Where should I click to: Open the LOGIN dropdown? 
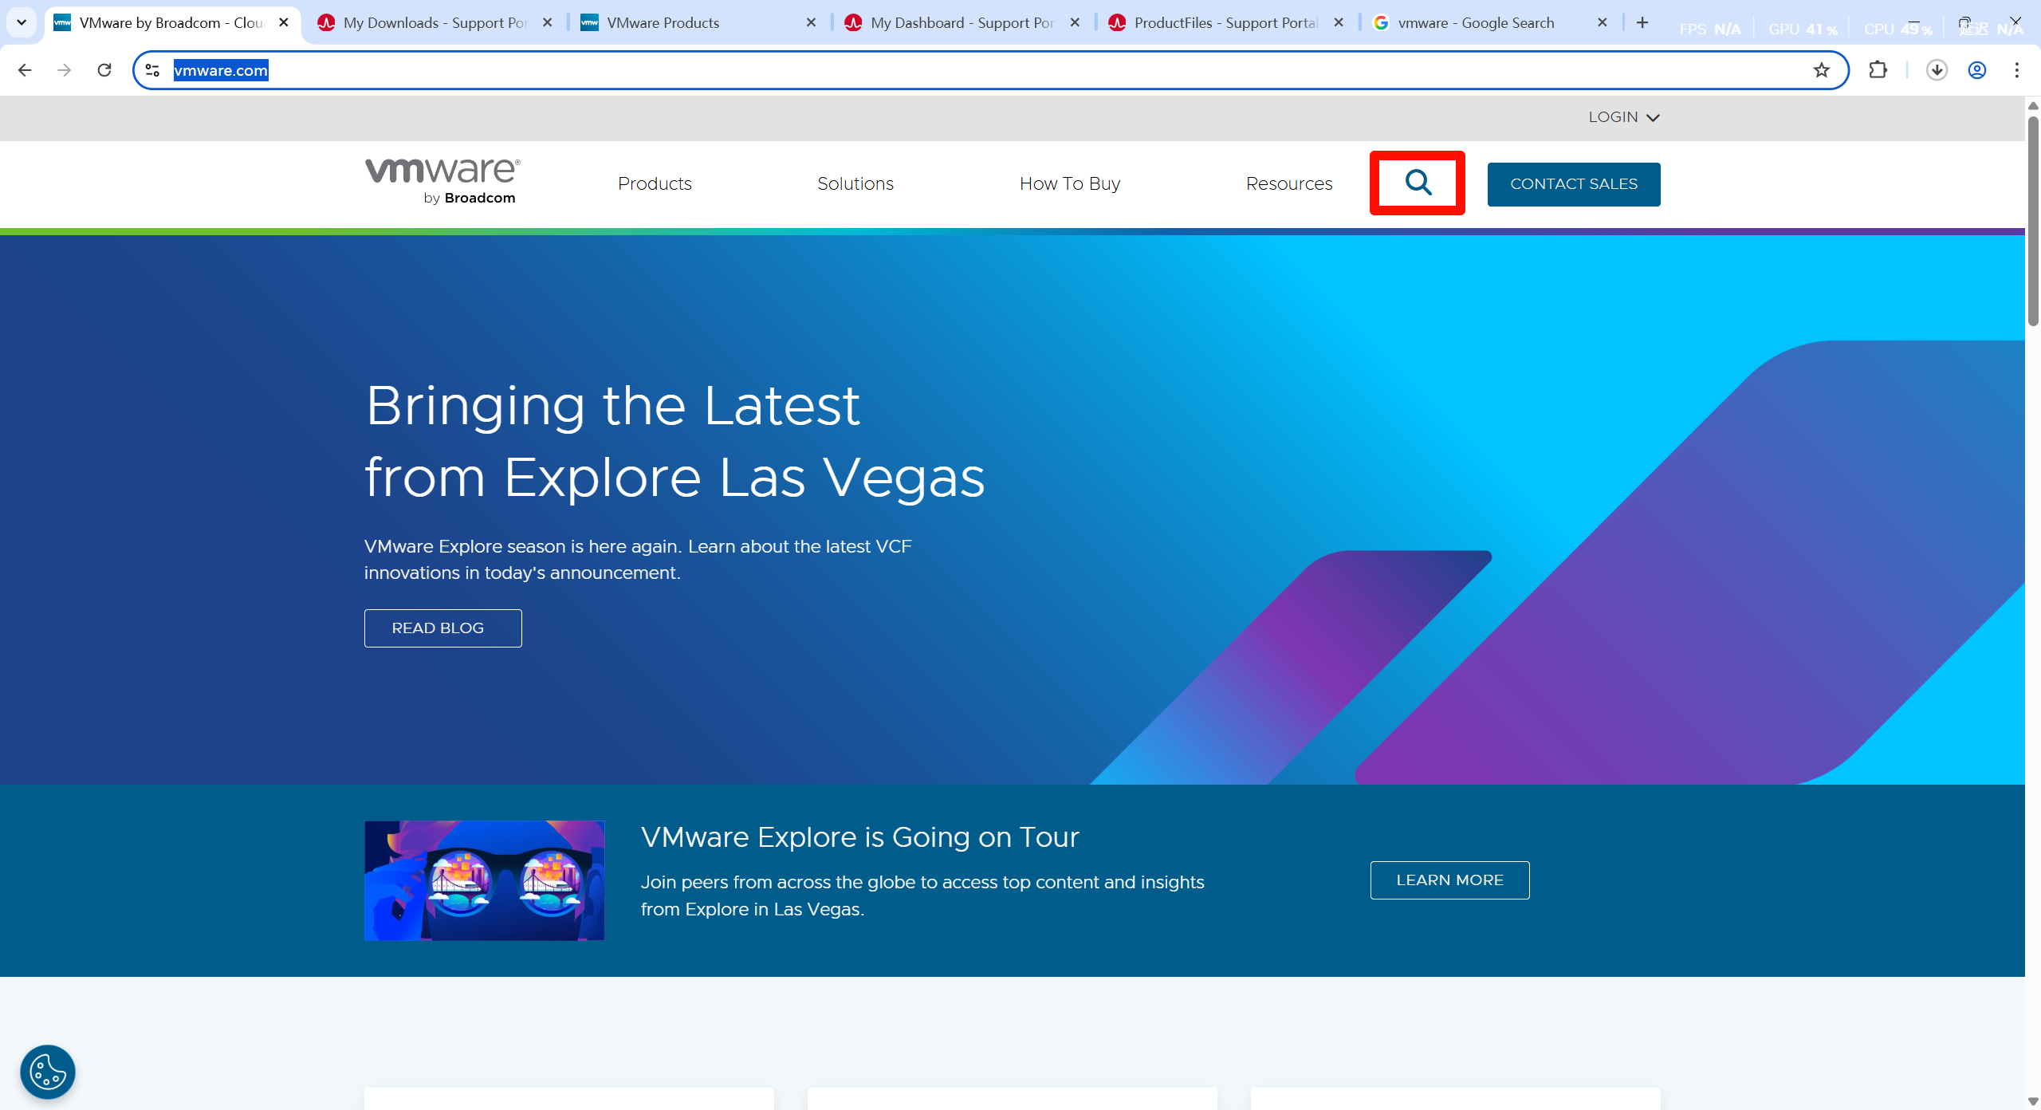pyautogui.click(x=1624, y=116)
